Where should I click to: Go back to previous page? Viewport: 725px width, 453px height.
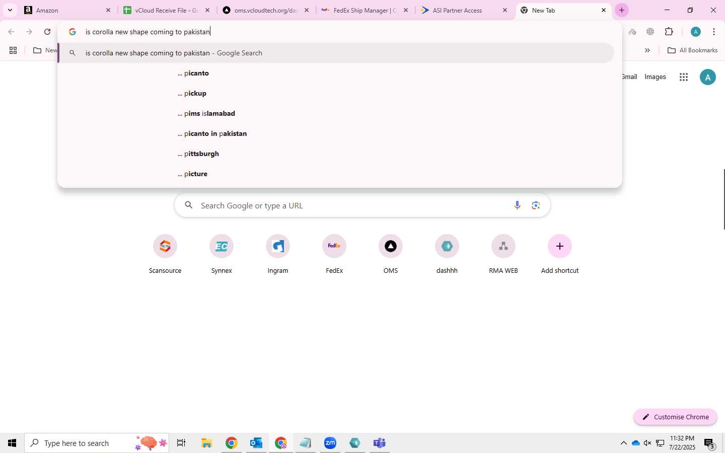point(11,32)
